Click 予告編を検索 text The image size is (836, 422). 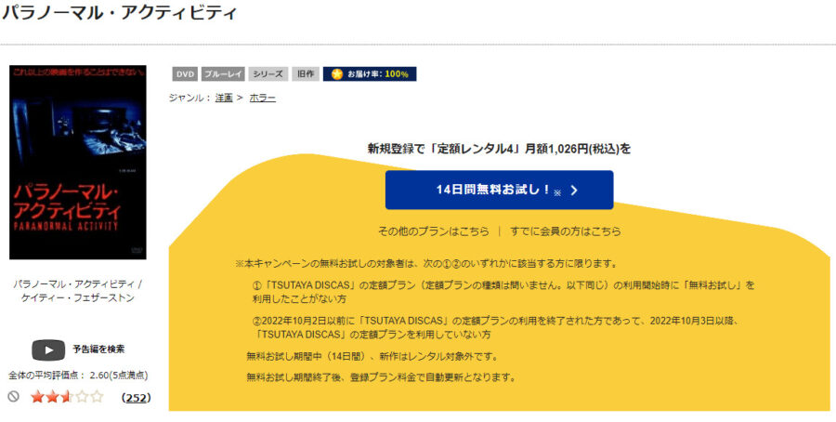click(x=98, y=349)
